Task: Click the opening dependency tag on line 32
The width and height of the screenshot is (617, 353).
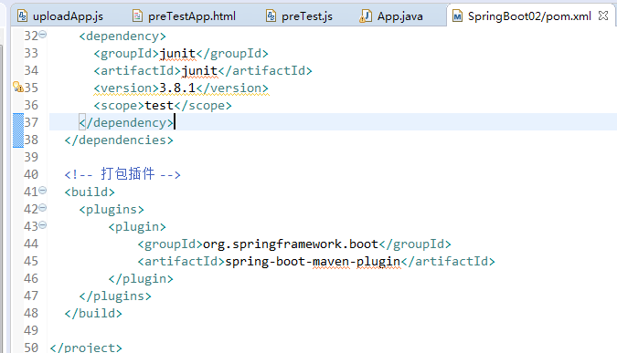Action: coord(122,36)
